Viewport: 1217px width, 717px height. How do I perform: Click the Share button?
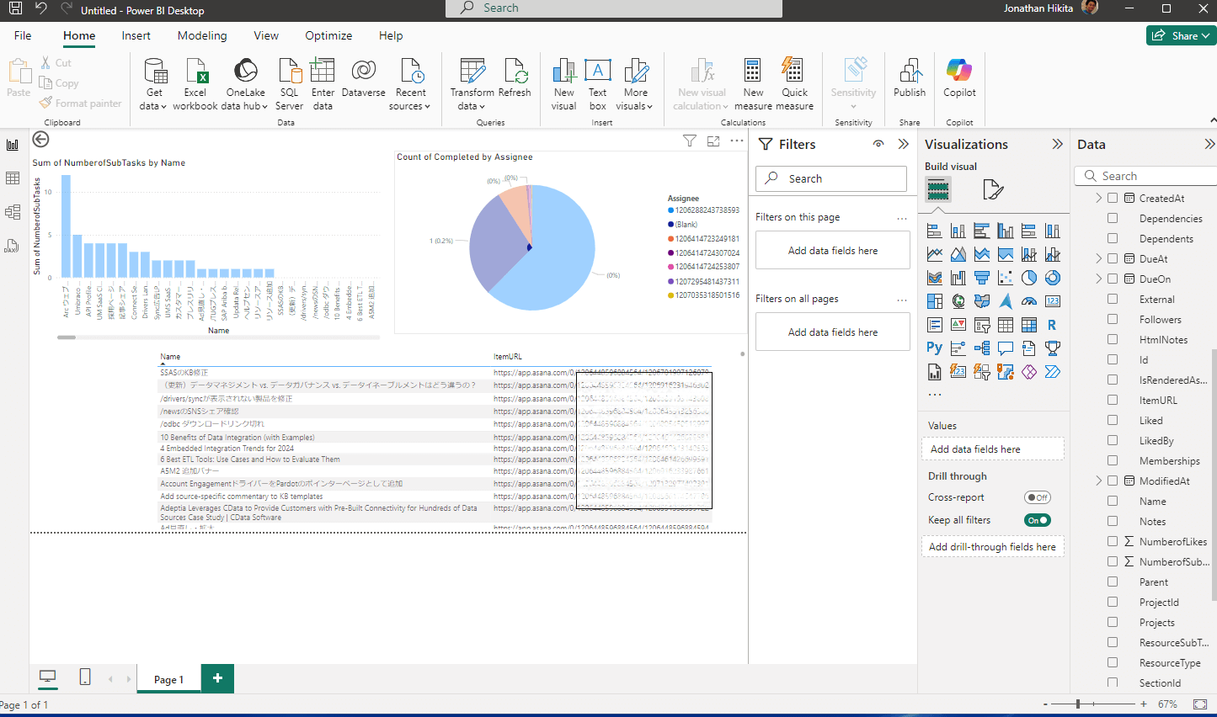1180,35
